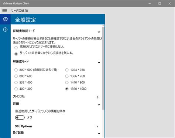
Task: Click the ログ記録 heading
Action: click(x=18, y=132)
